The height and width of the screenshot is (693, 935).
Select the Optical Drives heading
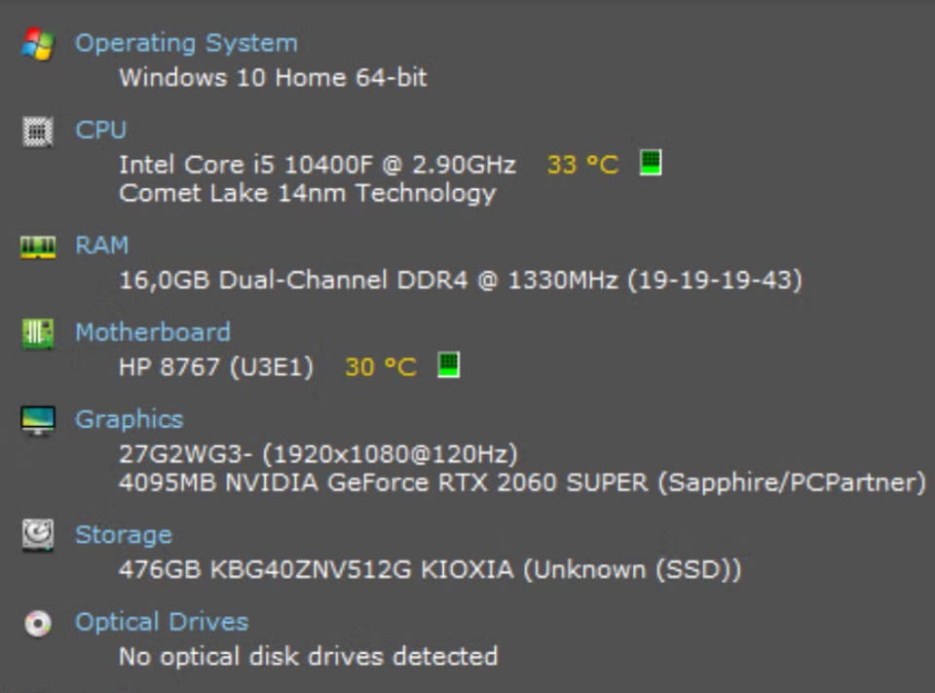[162, 622]
